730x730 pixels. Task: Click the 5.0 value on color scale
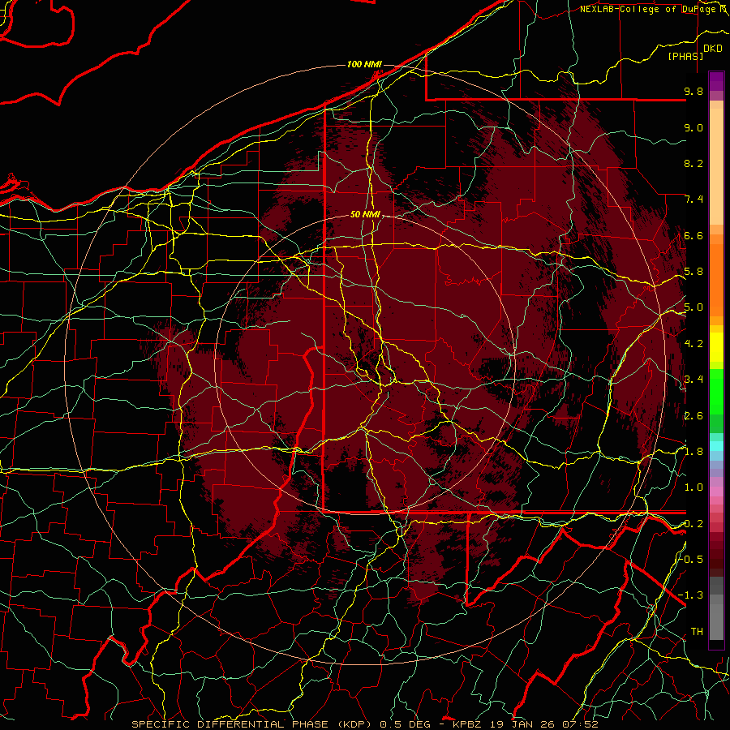pos(693,307)
